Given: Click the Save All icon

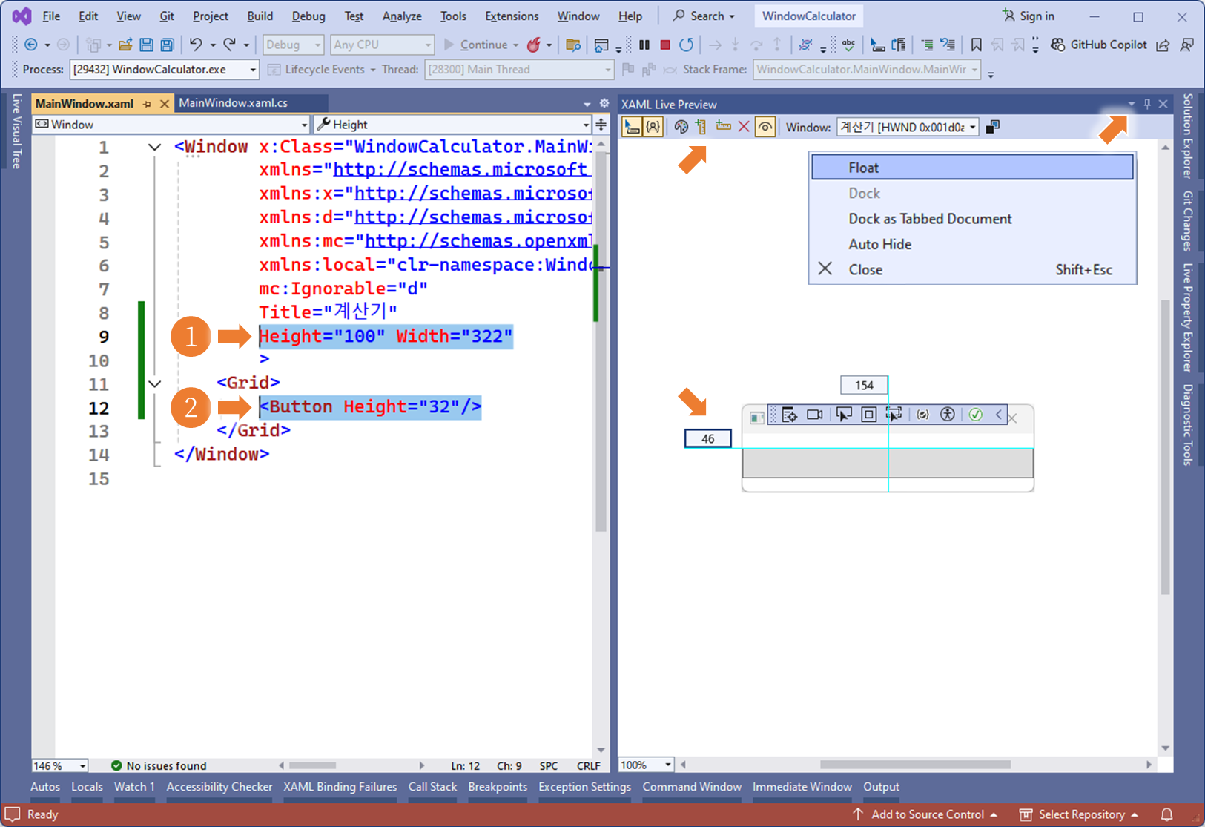Looking at the screenshot, I should (x=168, y=45).
